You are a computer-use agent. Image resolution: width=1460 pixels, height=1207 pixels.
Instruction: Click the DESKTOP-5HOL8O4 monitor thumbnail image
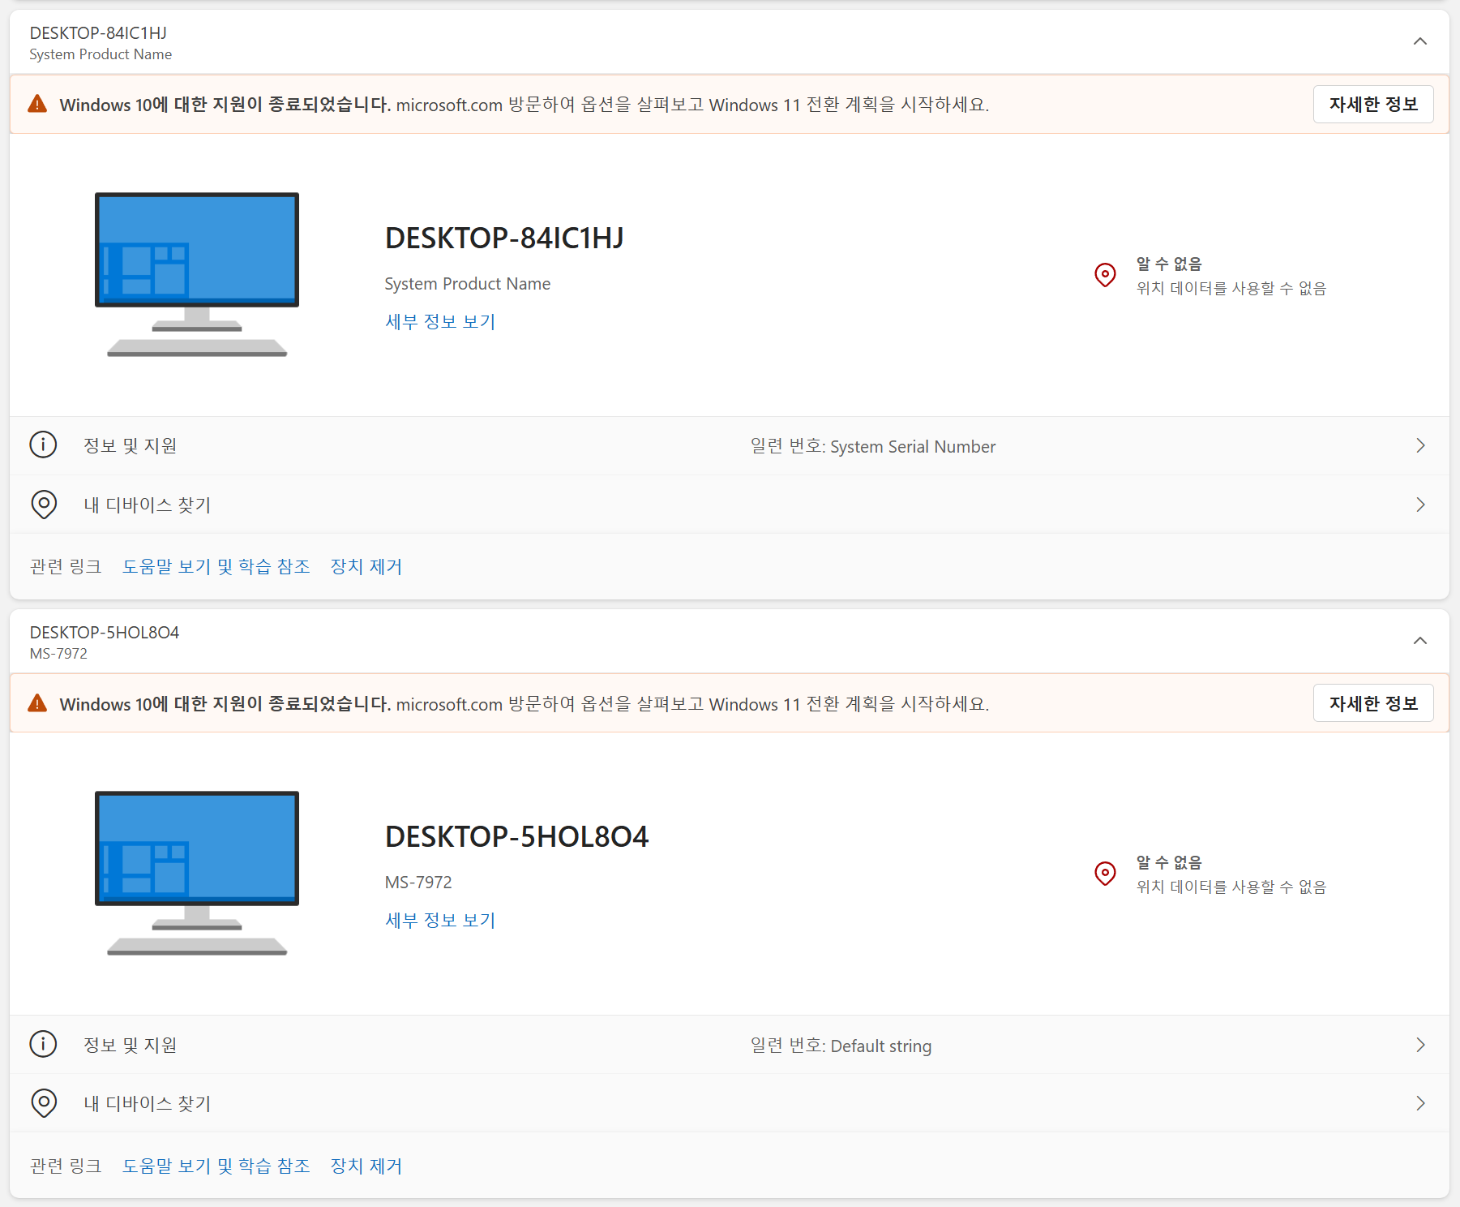pos(197,873)
